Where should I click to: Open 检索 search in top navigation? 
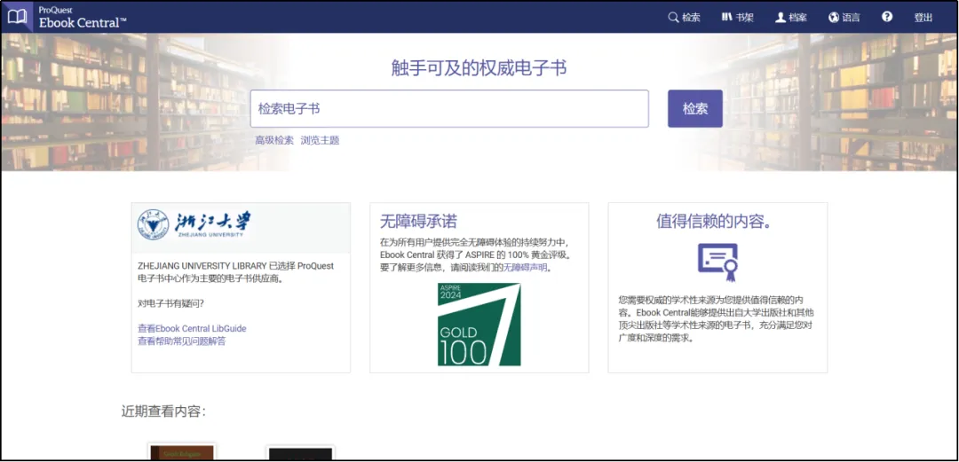684,18
